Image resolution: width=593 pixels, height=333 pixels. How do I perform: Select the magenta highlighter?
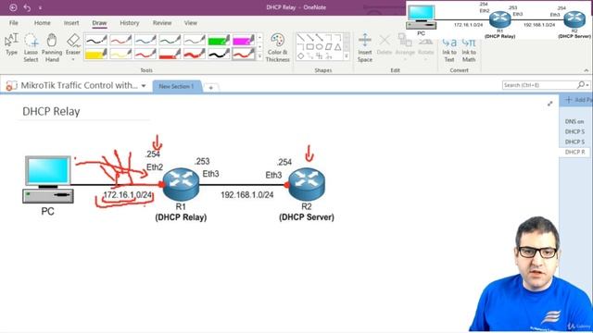[244, 40]
